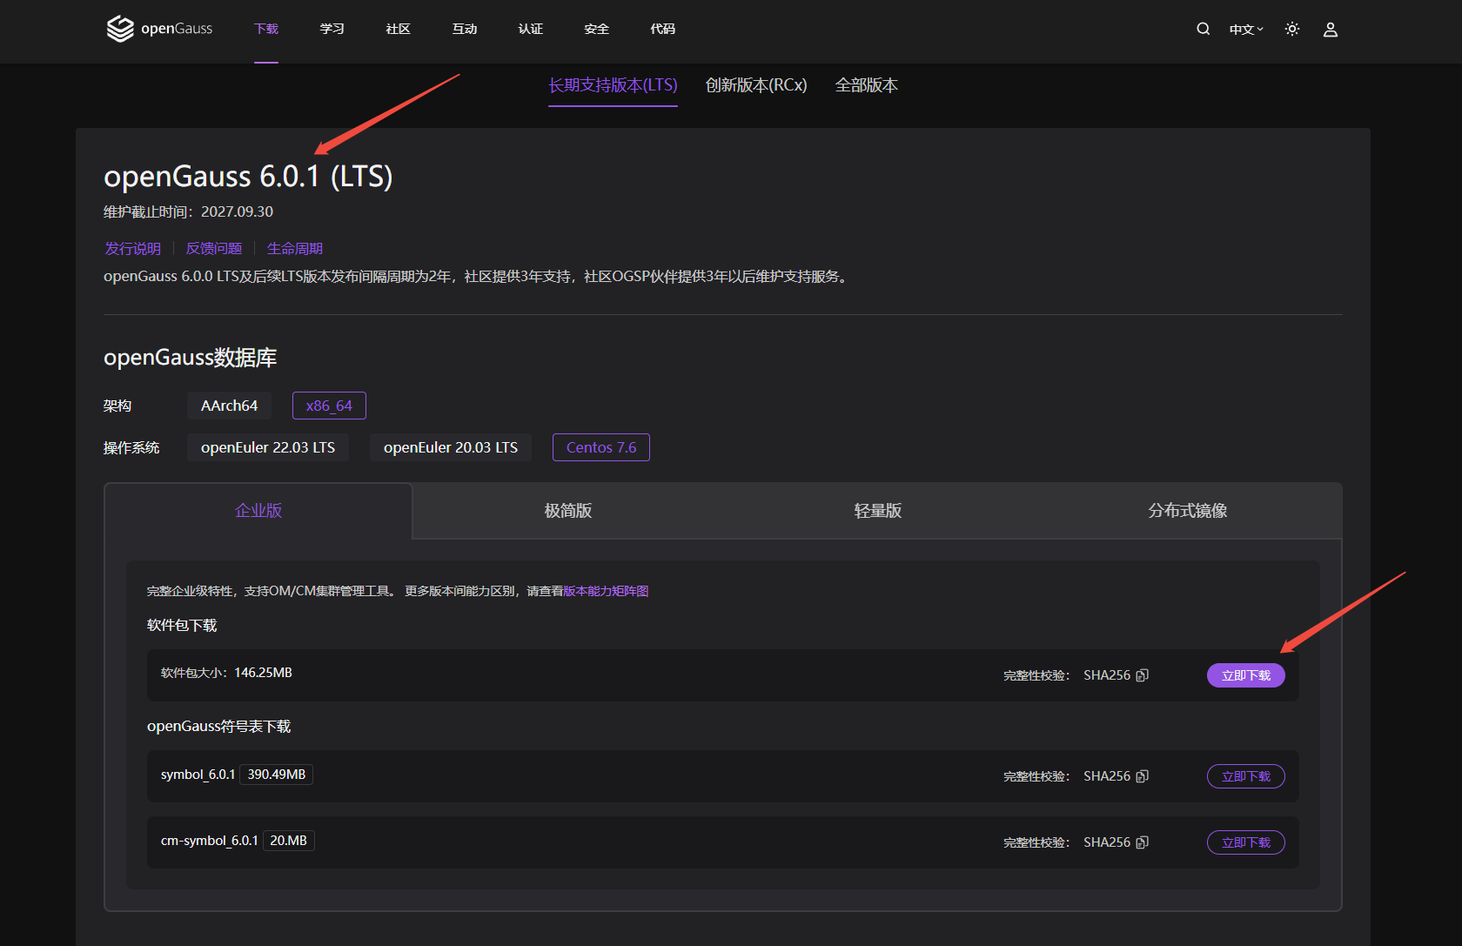Copy the cm-symbol_6.0.1 SHA256 checksum icon
The width and height of the screenshot is (1462, 946).
click(1142, 842)
